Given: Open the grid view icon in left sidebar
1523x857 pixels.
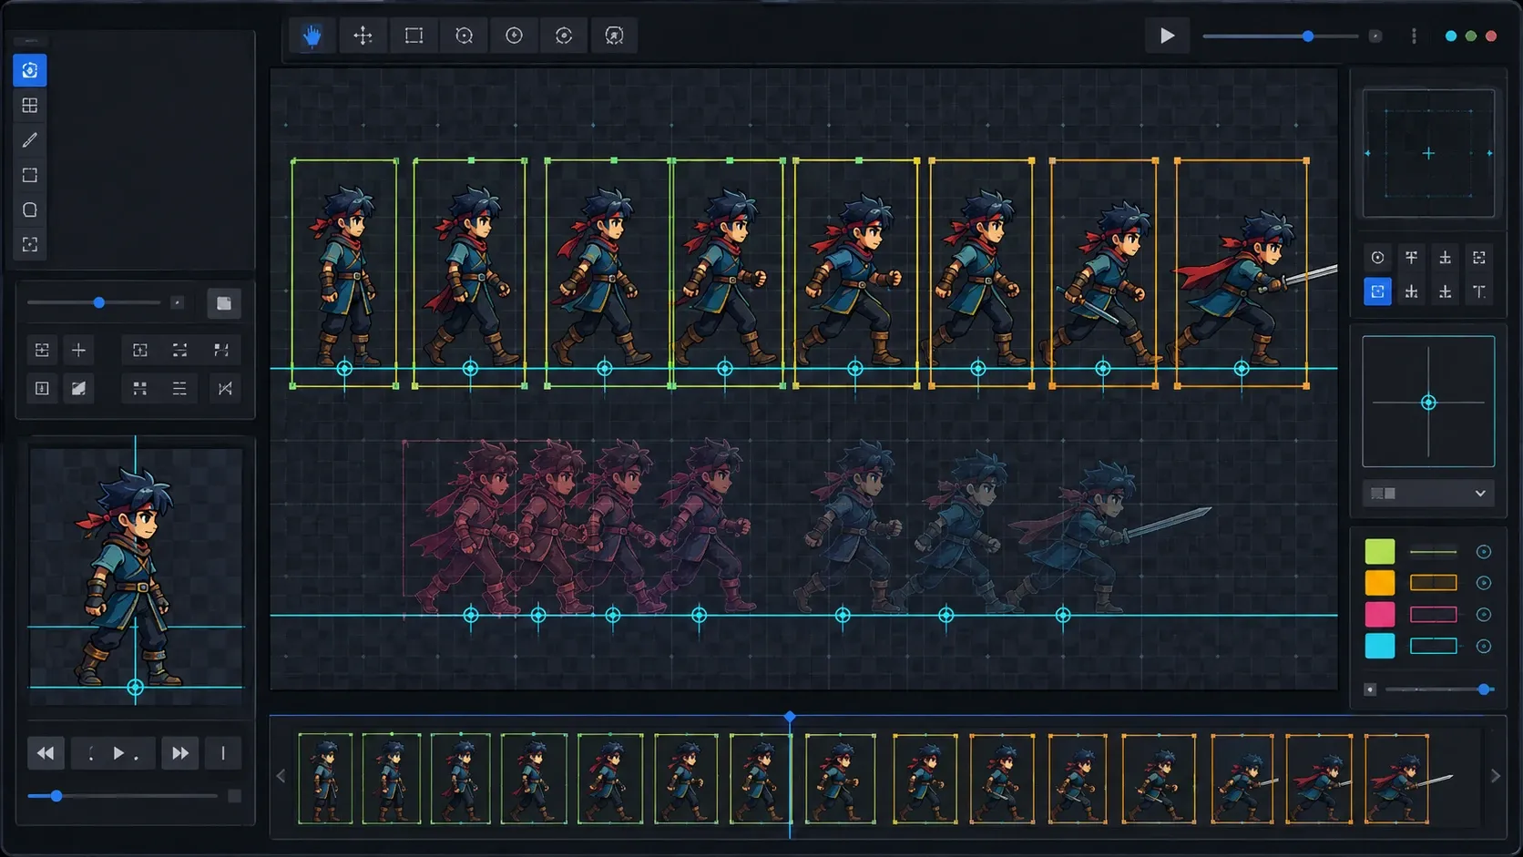Looking at the screenshot, I should [x=30, y=106].
